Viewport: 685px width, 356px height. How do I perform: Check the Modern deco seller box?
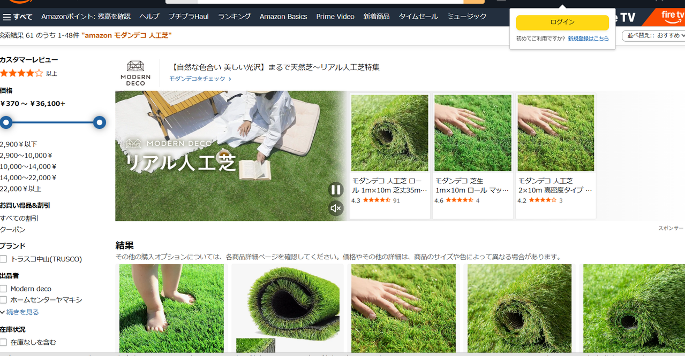4,289
